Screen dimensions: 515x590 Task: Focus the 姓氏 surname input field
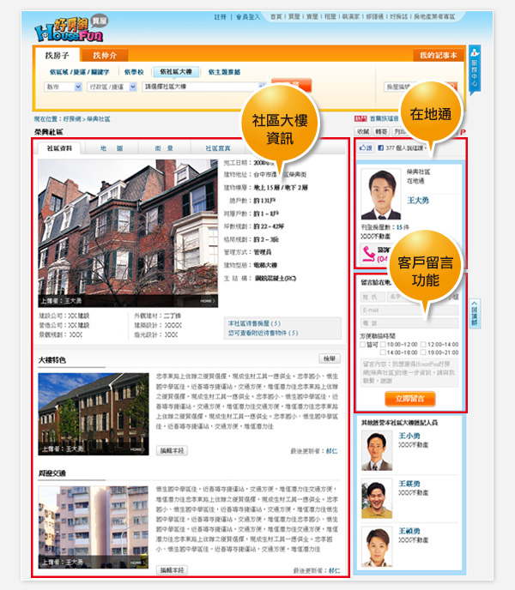(x=373, y=297)
